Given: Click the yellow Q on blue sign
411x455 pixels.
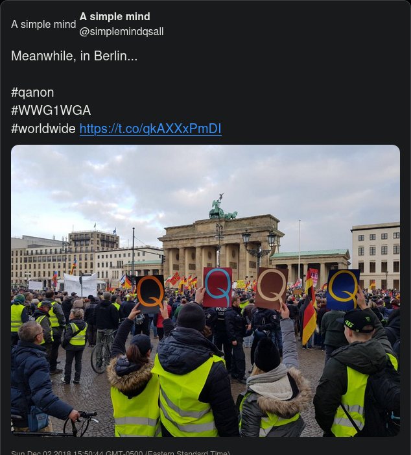Looking at the screenshot, I should (x=343, y=289).
